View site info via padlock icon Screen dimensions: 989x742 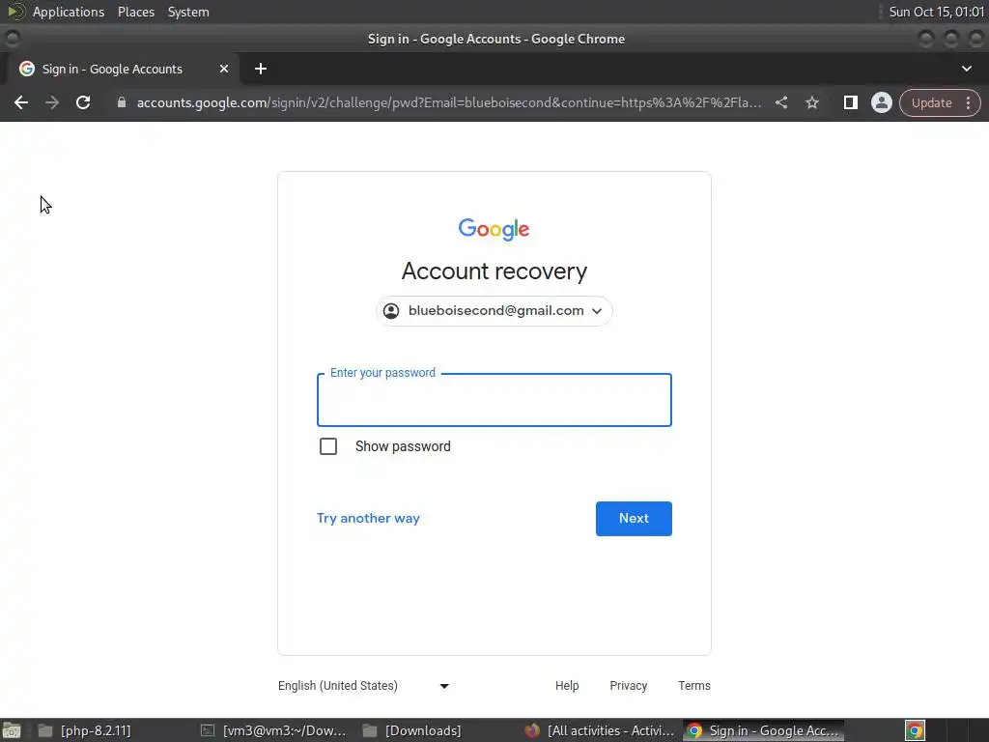coord(122,102)
